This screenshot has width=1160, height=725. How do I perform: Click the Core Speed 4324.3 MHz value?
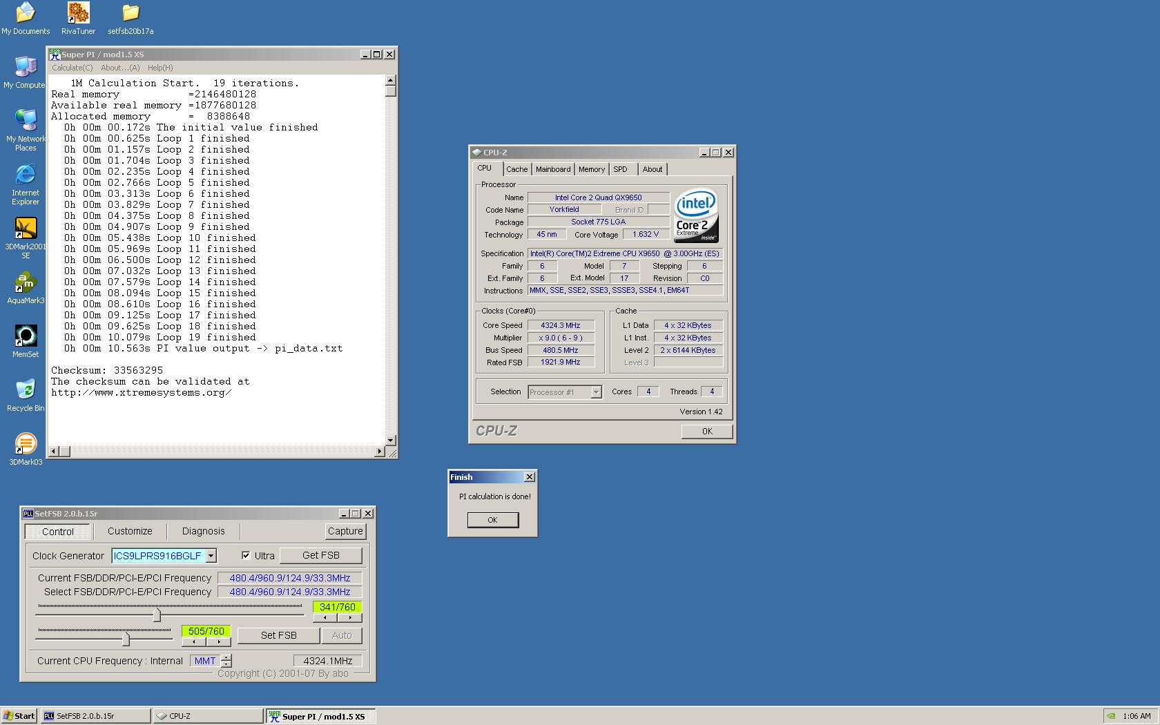click(561, 325)
